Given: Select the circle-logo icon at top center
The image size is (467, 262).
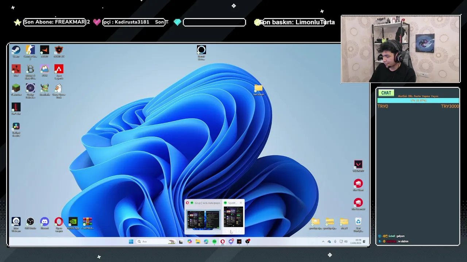Looking at the screenshot, I should 201,53.
